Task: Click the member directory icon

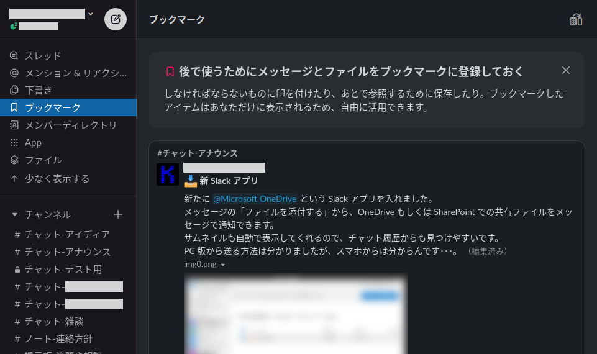Action: tap(14, 125)
